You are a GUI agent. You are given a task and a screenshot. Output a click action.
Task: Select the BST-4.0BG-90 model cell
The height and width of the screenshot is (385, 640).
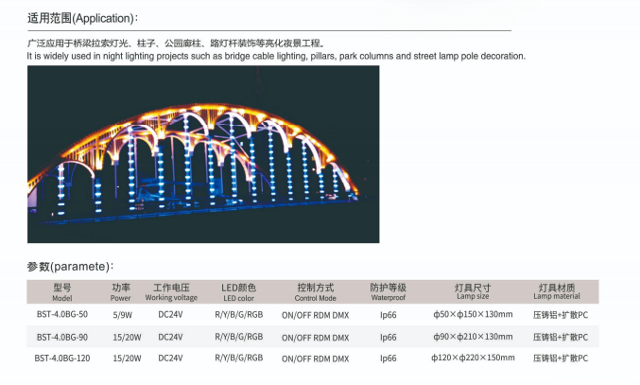62,337
